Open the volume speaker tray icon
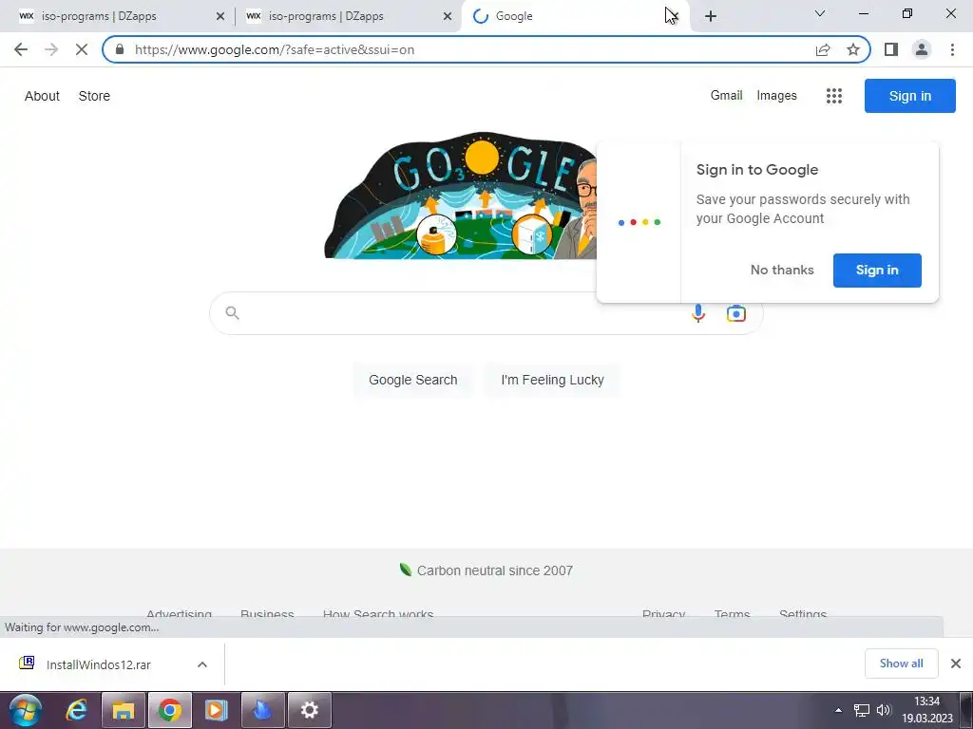Viewport: 973px width, 729px height. 884,710
